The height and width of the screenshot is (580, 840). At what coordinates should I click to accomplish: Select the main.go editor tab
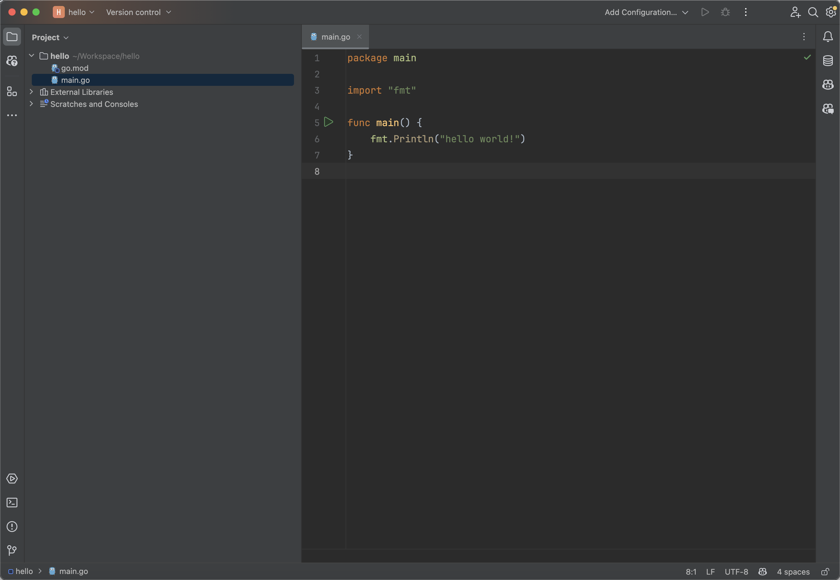click(x=335, y=37)
